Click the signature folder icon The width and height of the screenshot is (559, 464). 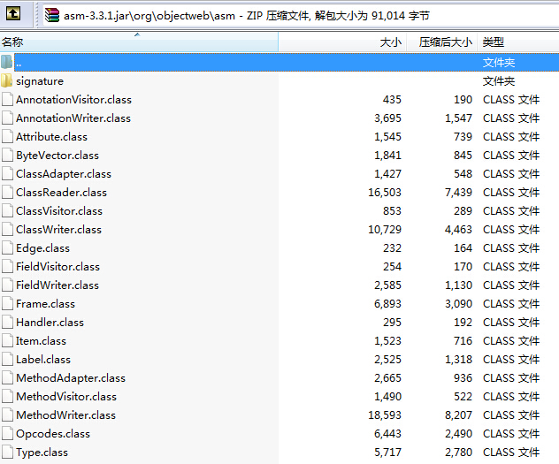click(7, 80)
